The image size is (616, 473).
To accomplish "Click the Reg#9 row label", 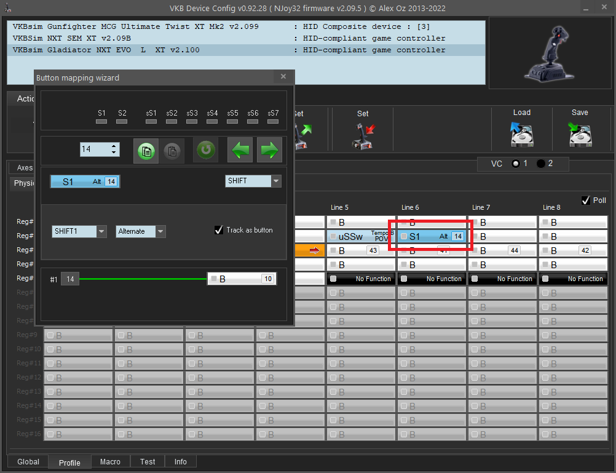I will coord(27,335).
